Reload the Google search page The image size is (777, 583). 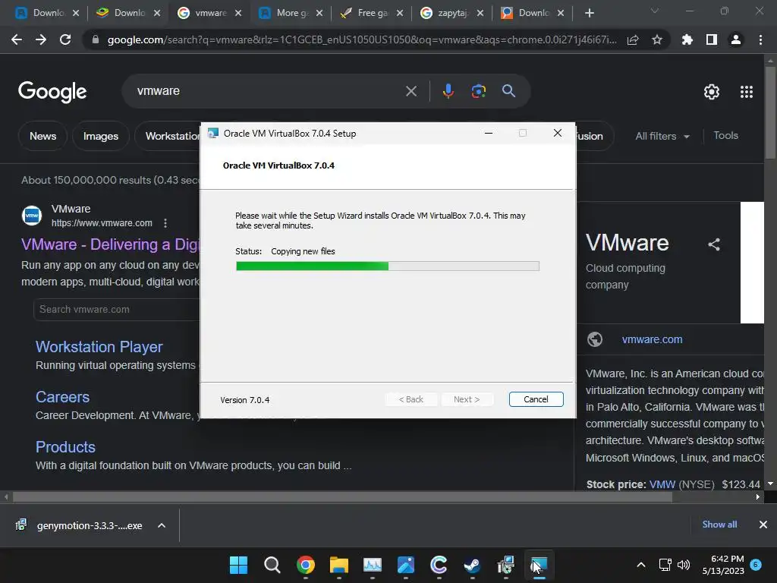65,39
